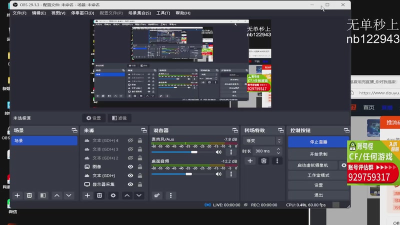The height and width of the screenshot is (225, 400).
Task: Undock the 控制按钮 panel icon
Action: 346,130
